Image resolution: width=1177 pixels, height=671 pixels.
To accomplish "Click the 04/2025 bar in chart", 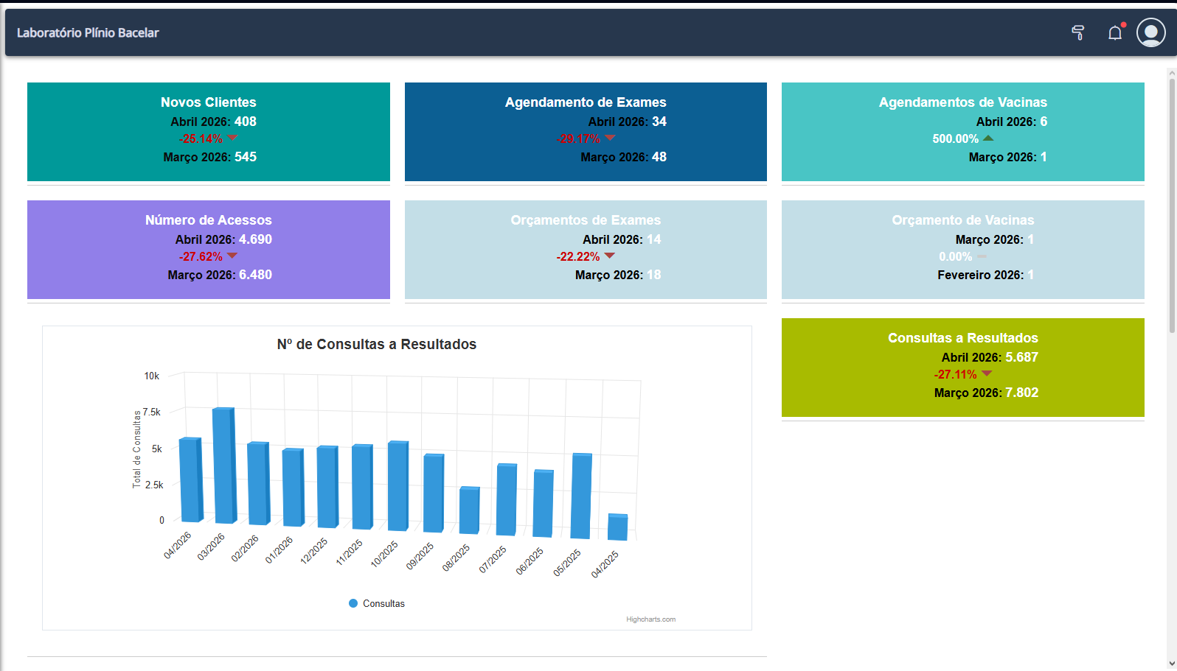I will [x=617, y=527].
